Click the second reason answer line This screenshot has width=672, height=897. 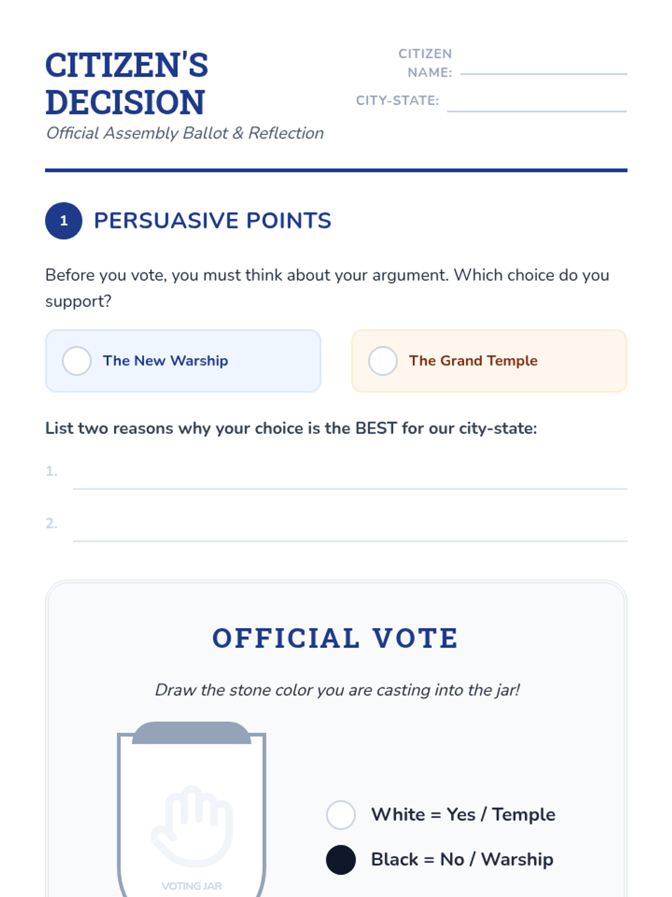[350, 534]
